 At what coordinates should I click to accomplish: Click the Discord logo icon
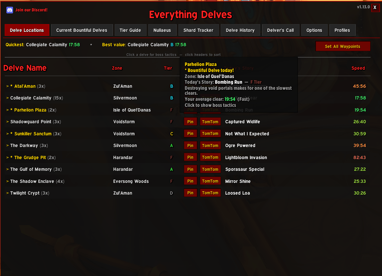[10, 10]
